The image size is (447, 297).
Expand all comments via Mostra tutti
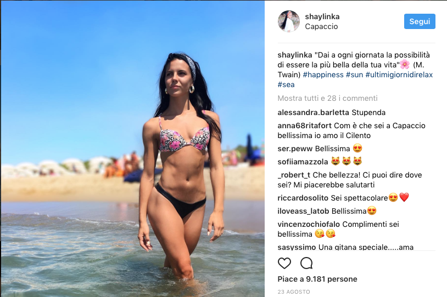click(327, 98)
